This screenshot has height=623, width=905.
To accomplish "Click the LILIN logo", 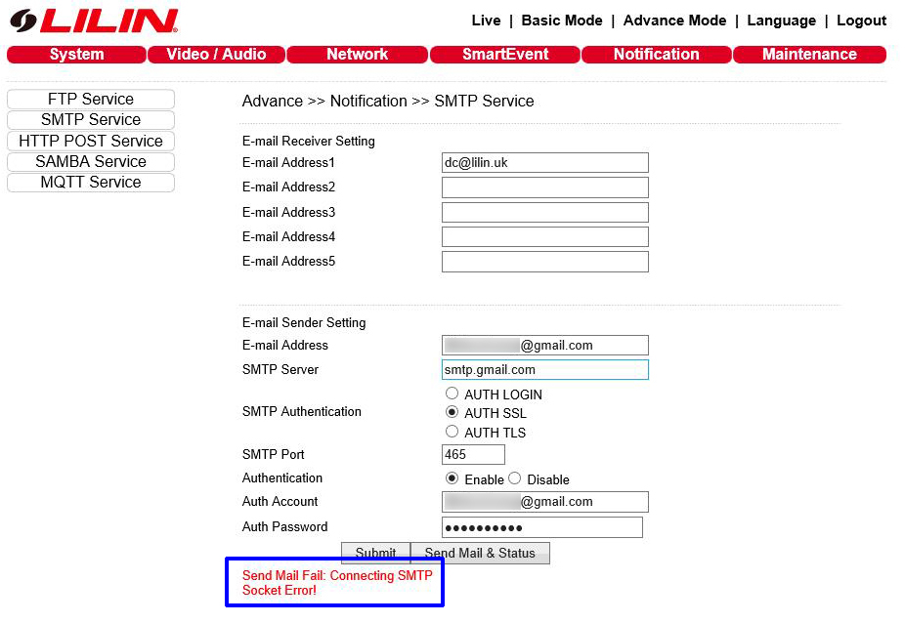I will 94,21.
